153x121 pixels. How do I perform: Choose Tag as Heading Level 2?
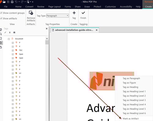(134, 96)
